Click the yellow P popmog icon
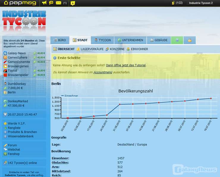 51,3
